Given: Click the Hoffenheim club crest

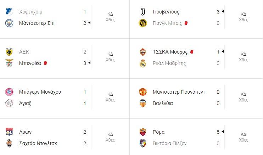Looking at the screenshot, I should 9,12.
